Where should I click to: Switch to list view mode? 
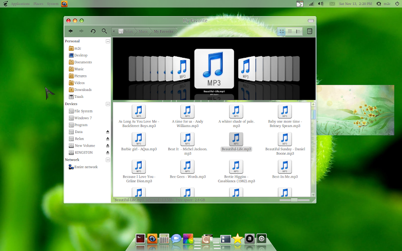click(290, 31)
